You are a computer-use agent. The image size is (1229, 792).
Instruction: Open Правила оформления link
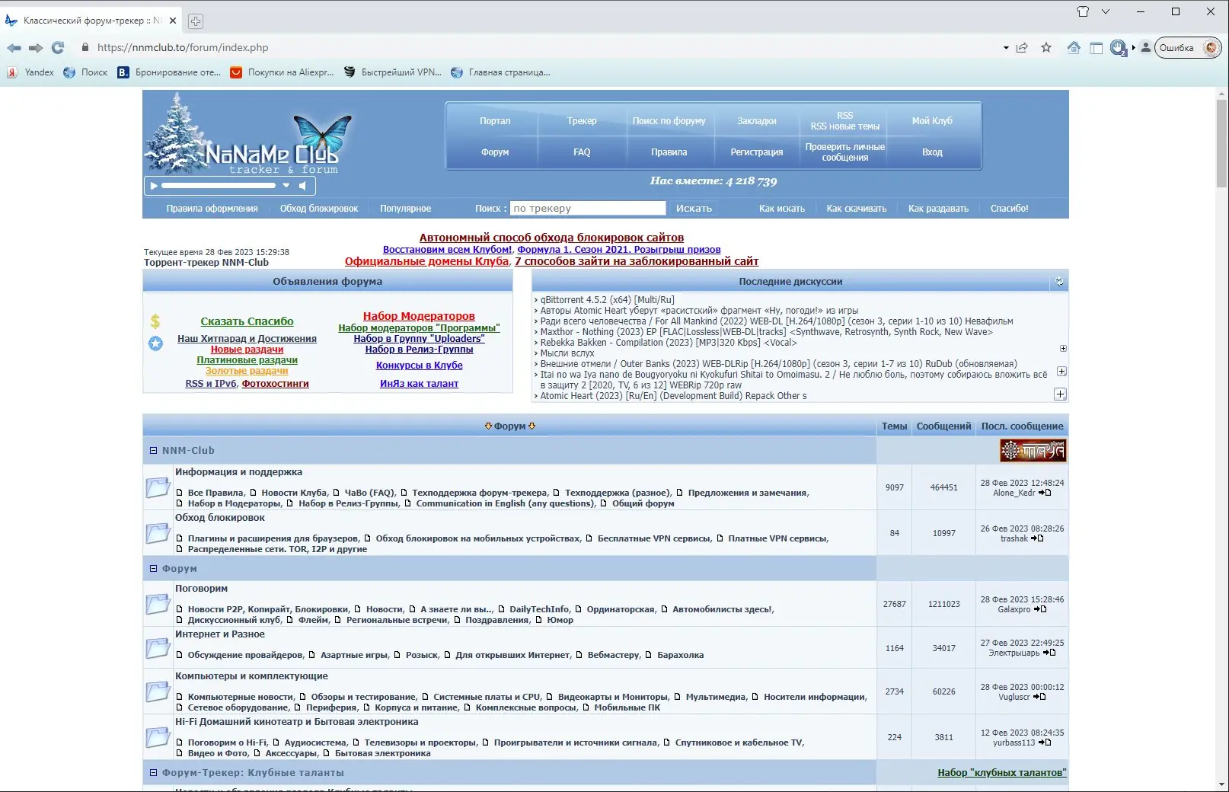(x=212, y=209)
